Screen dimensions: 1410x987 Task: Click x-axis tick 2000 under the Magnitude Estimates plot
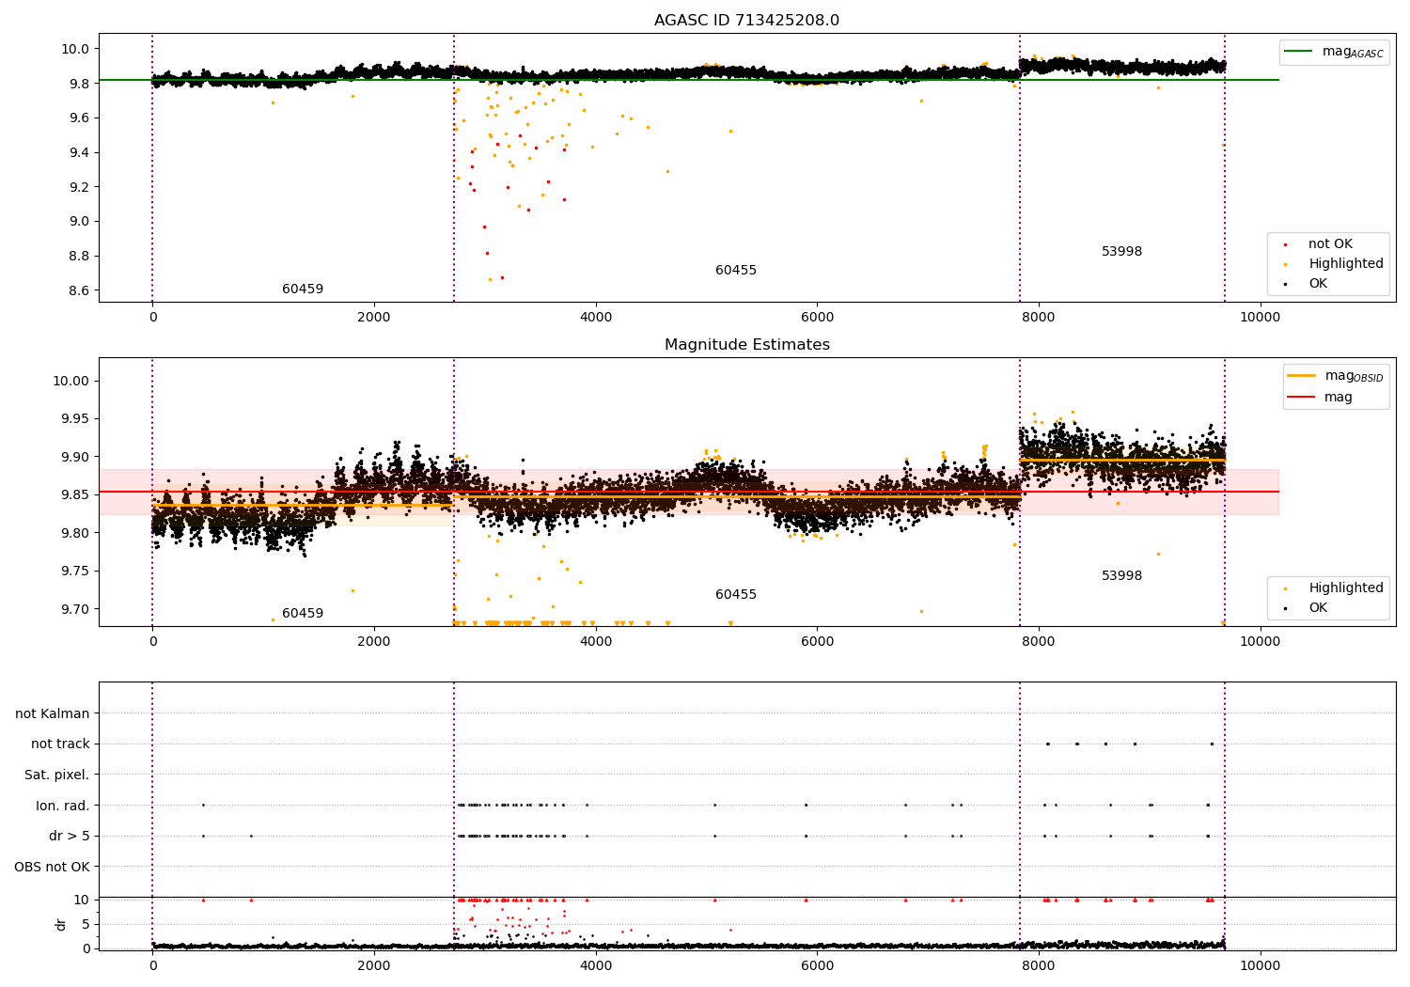point(374,641)
